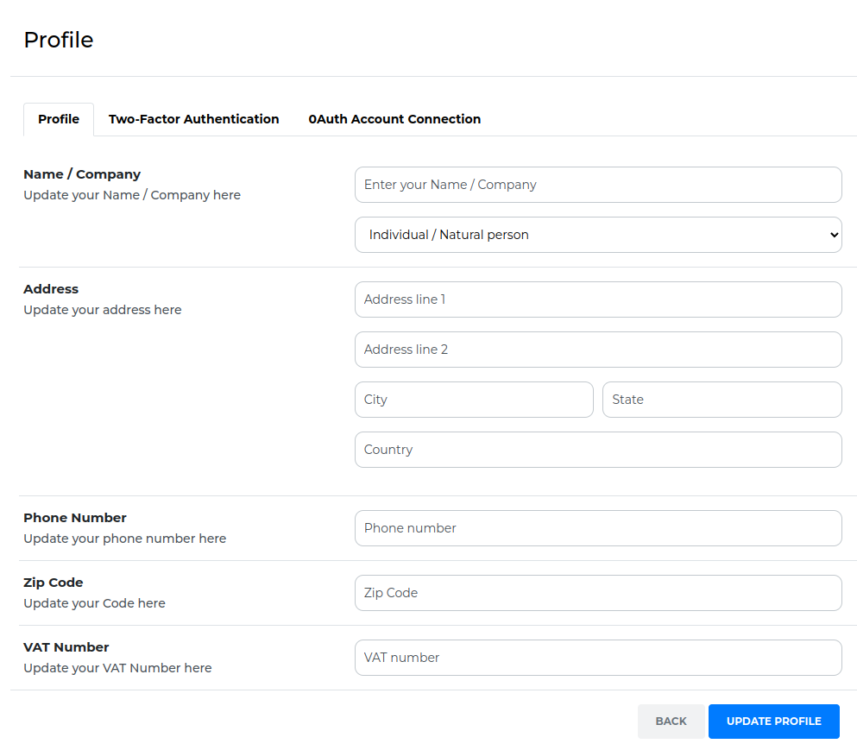Focus the Name / Company input field

[598, 185]
